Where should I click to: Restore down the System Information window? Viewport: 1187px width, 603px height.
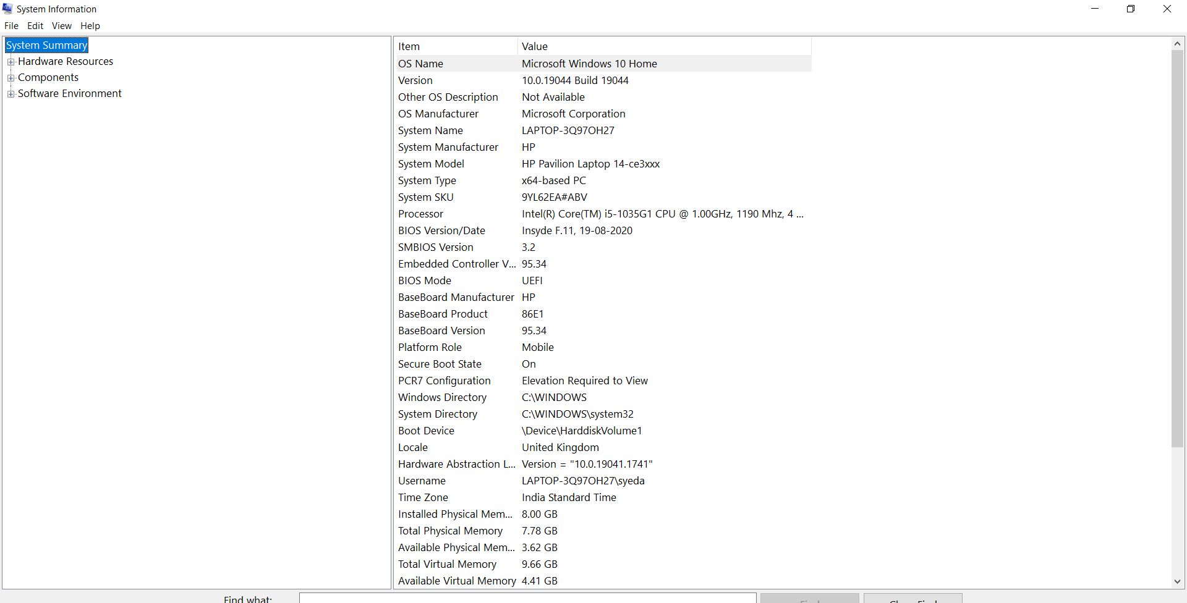[x=1131, y=9]
